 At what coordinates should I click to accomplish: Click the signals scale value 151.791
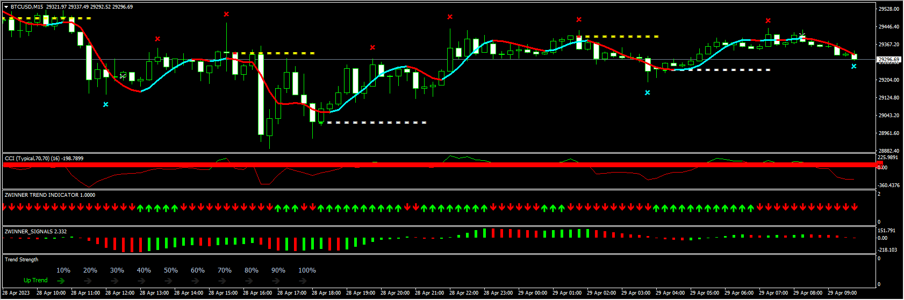click(x=886, y=231)
